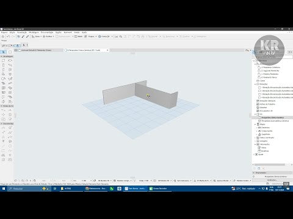The height and width of the screenshot is (219, 293).
Task: Select the Arrow tool in toolbox
Action: pos(4,52)
